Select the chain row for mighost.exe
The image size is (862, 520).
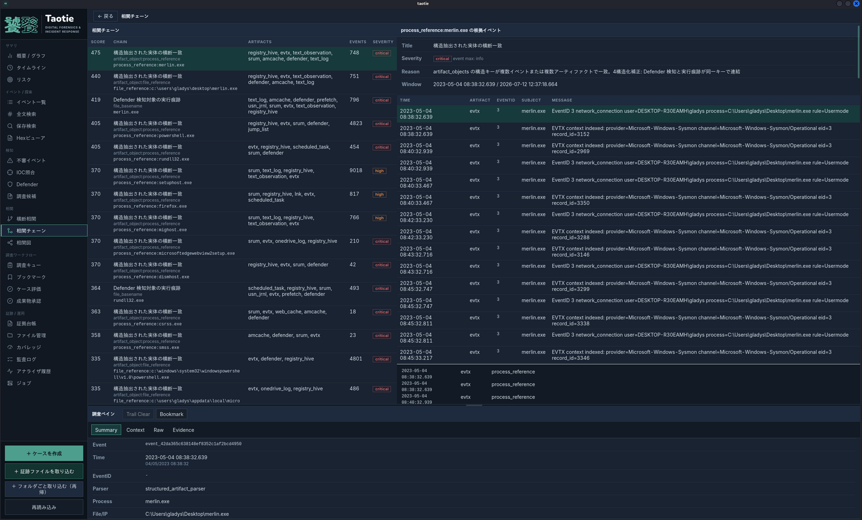(242, 224)
